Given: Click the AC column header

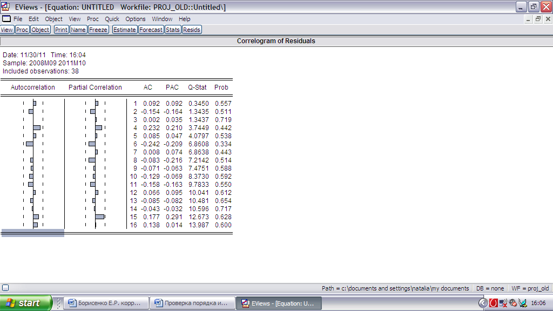Looking at the screenshot, I should (x=148, y=87).
